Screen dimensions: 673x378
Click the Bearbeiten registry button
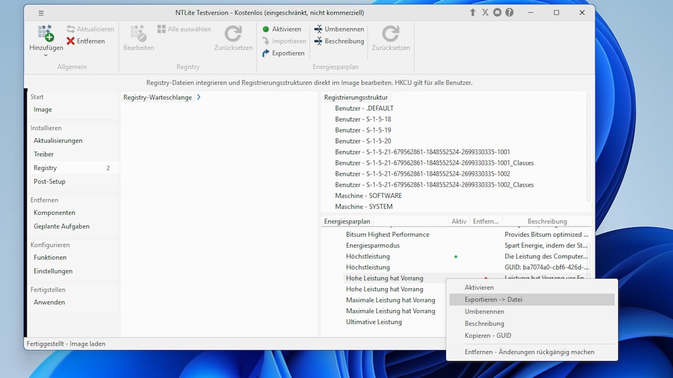click(138, 38)
